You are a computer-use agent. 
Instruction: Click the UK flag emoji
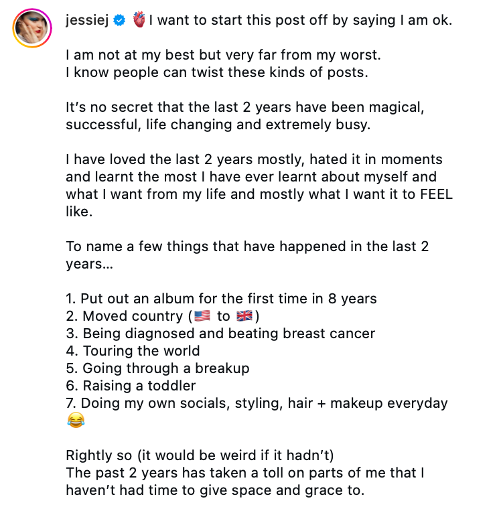tap(244, 316)
